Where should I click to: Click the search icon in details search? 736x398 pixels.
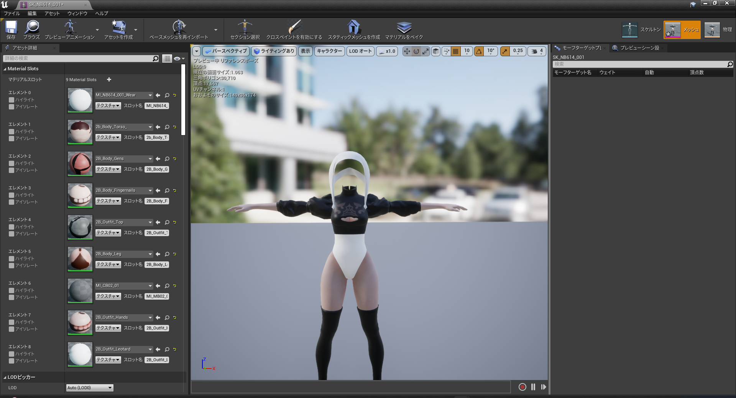[155, 59]
